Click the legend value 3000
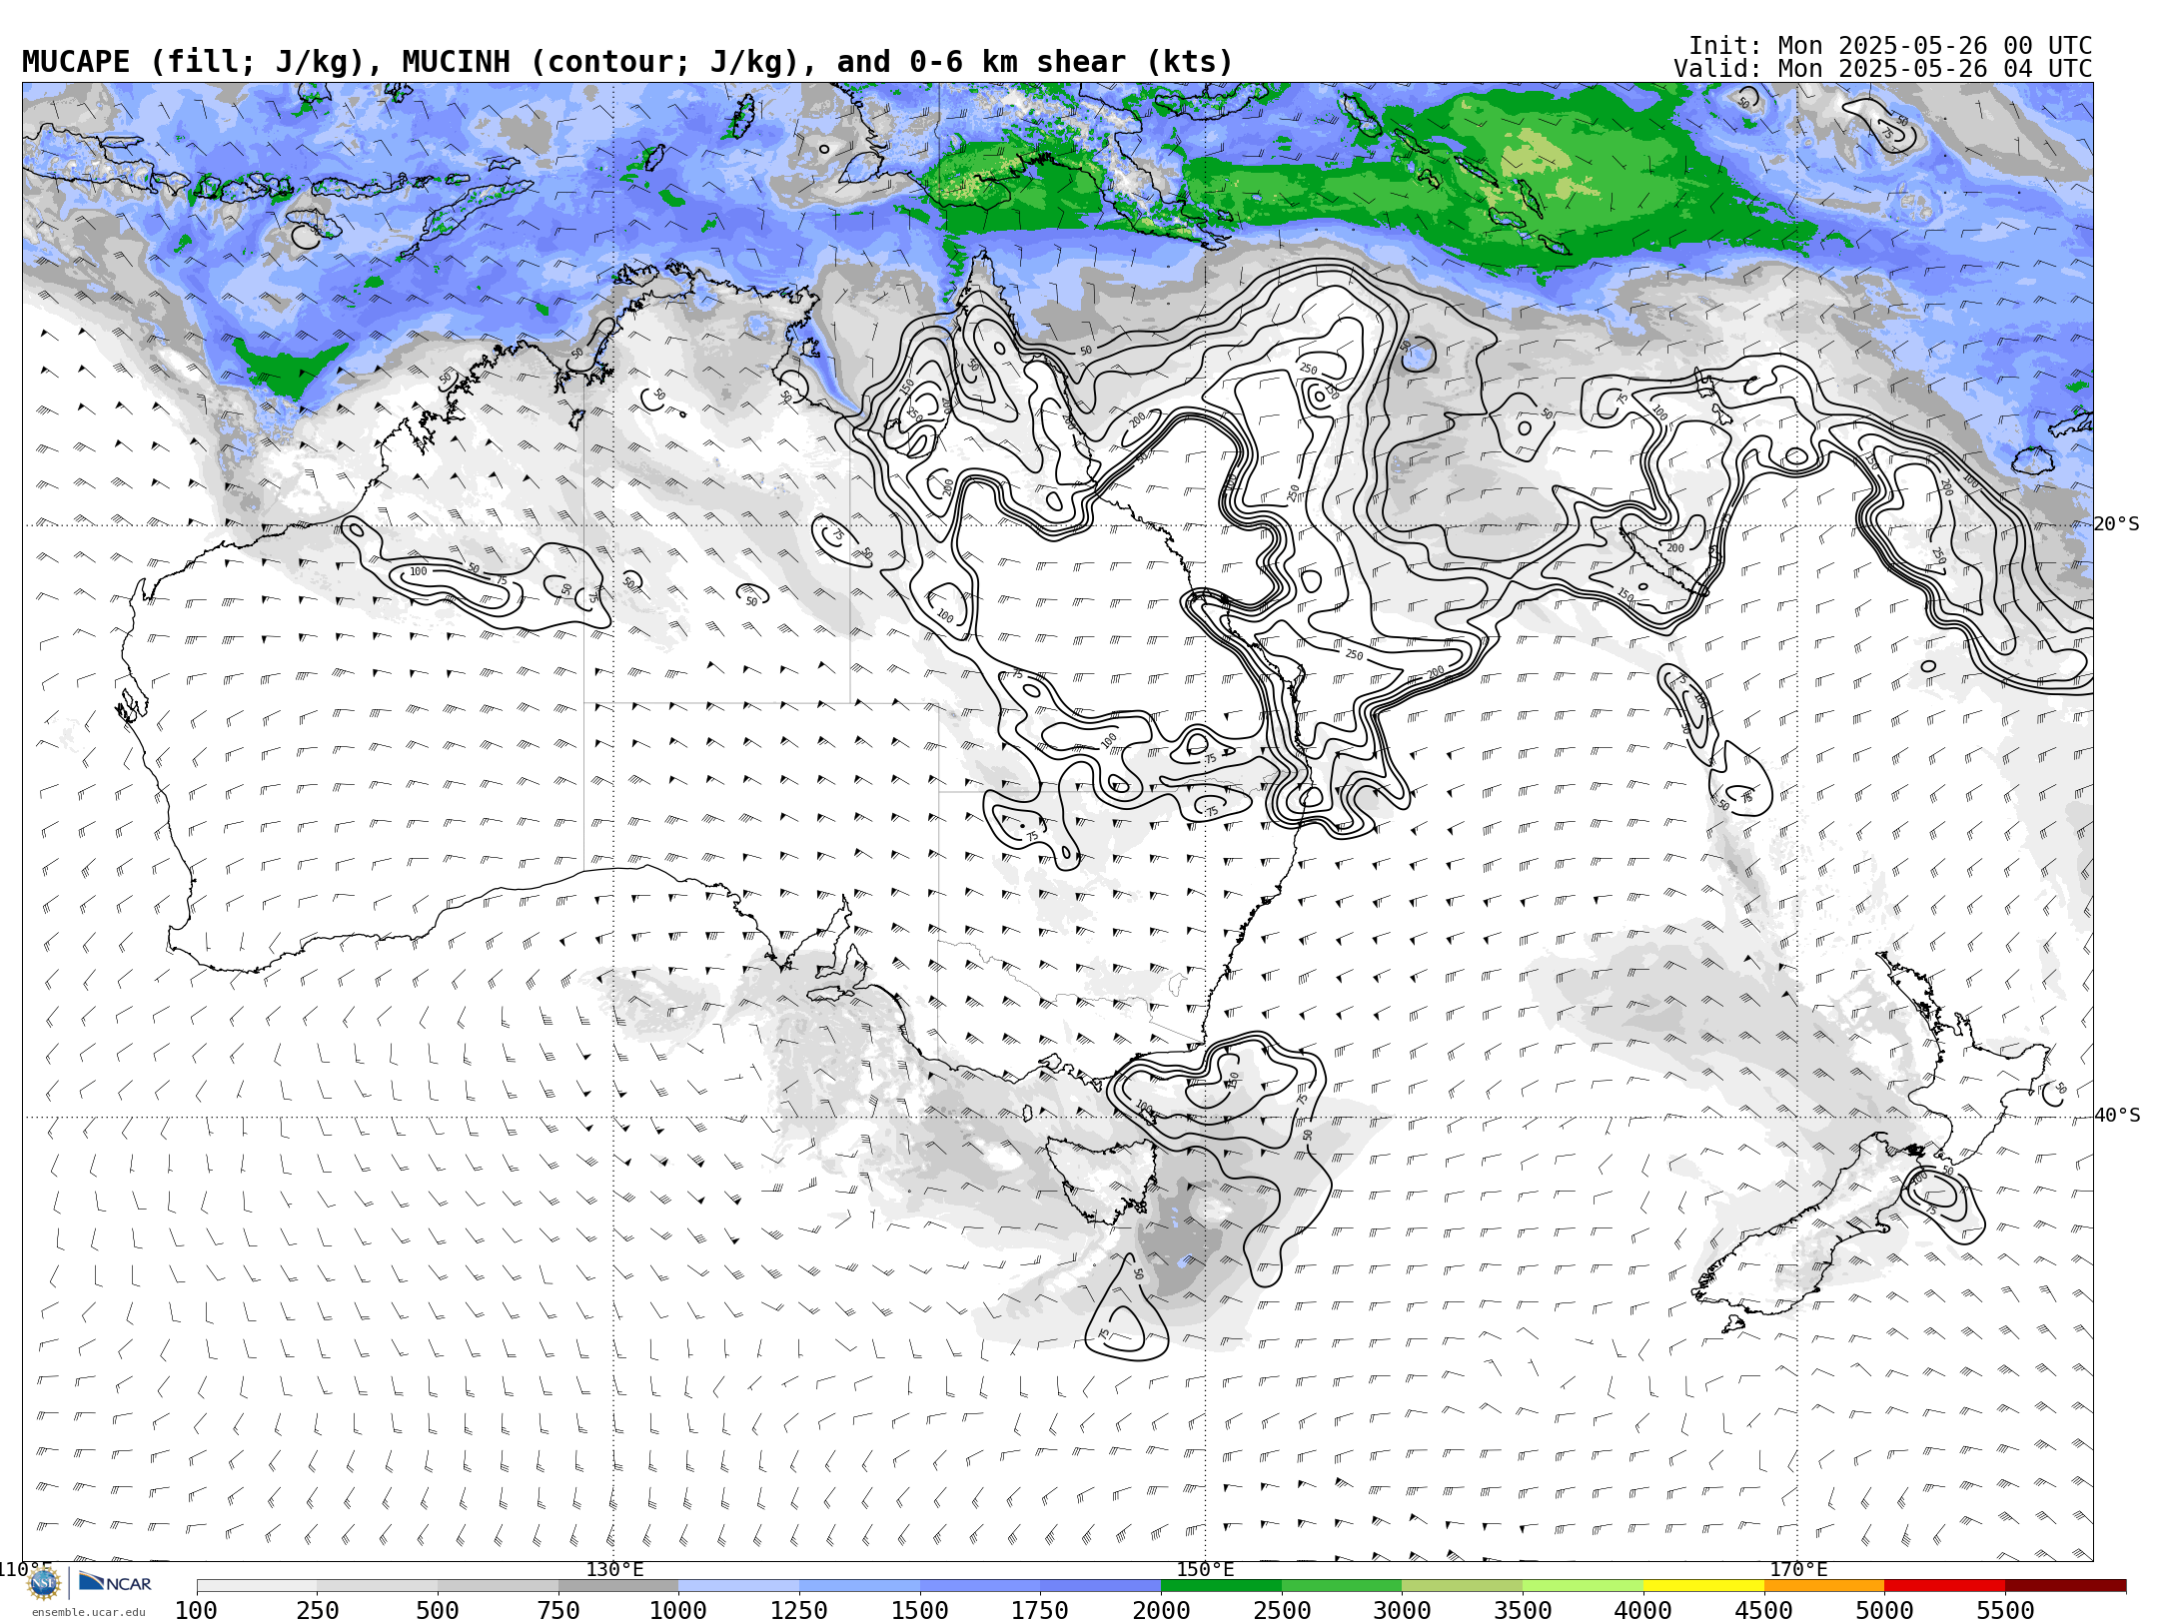2158x1624 pixels. pos(1402,1610)
